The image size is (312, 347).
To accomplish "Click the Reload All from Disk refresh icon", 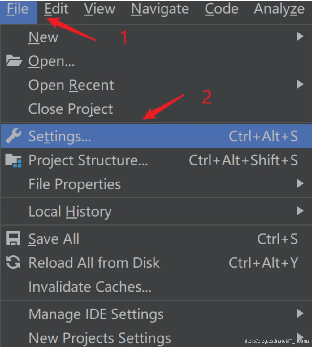I will [14, 263].
